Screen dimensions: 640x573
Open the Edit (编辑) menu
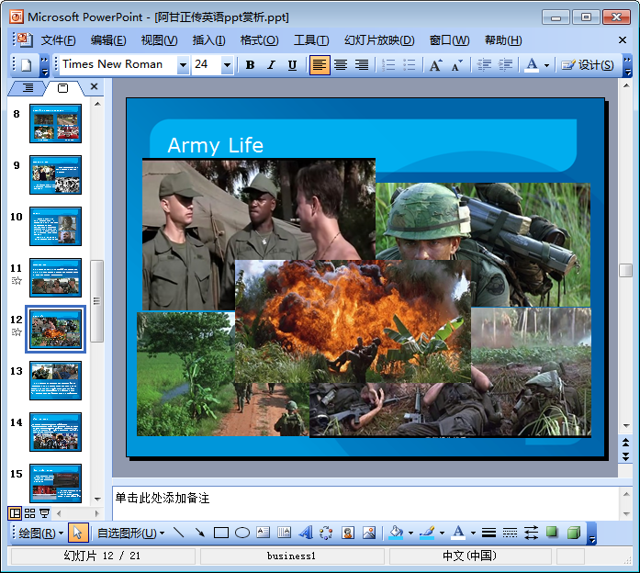(108, 40)
